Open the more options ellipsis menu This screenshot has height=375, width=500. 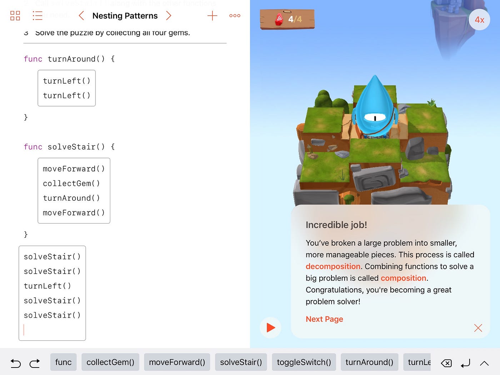pos(235,16)
